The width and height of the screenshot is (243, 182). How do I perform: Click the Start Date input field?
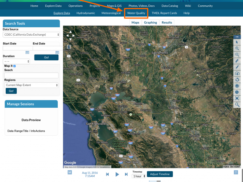18,48
